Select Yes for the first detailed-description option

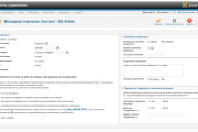coord(164,101)
